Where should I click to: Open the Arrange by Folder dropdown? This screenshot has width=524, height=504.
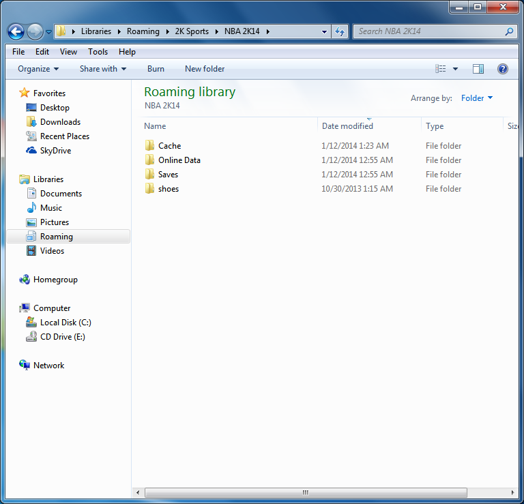[x=476, y=98]
